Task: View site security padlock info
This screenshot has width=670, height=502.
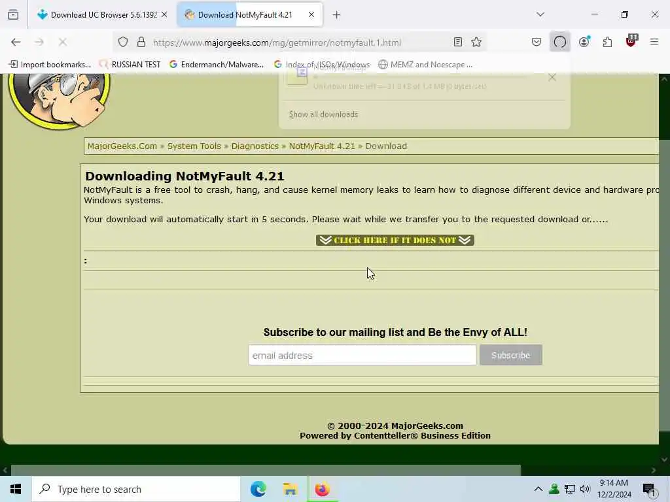Action: (141, 42)
